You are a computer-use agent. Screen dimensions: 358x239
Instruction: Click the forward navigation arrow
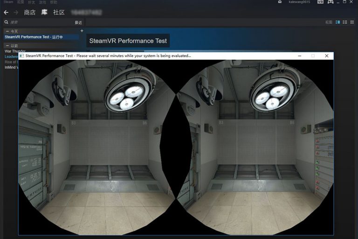16,12
